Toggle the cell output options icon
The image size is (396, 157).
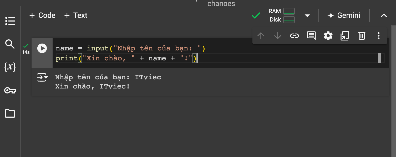coord(42,77)
